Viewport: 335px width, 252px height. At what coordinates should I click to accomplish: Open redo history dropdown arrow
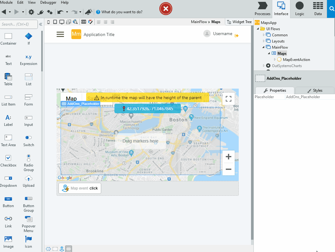(x=80, y=12)
